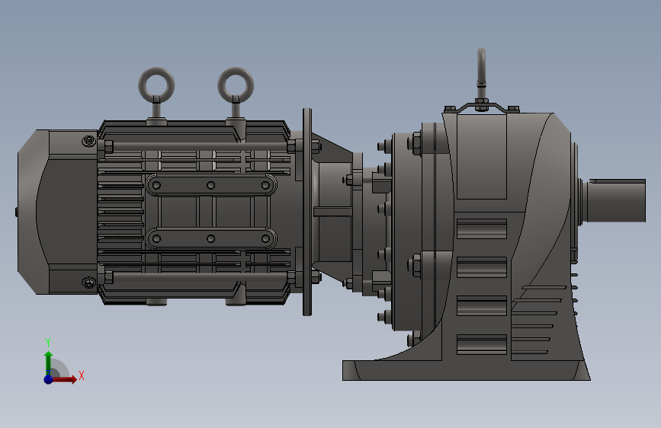Select the lower screw on the fan cover
The height and width of the screenshot is (428, 661).
pos(88,283)
